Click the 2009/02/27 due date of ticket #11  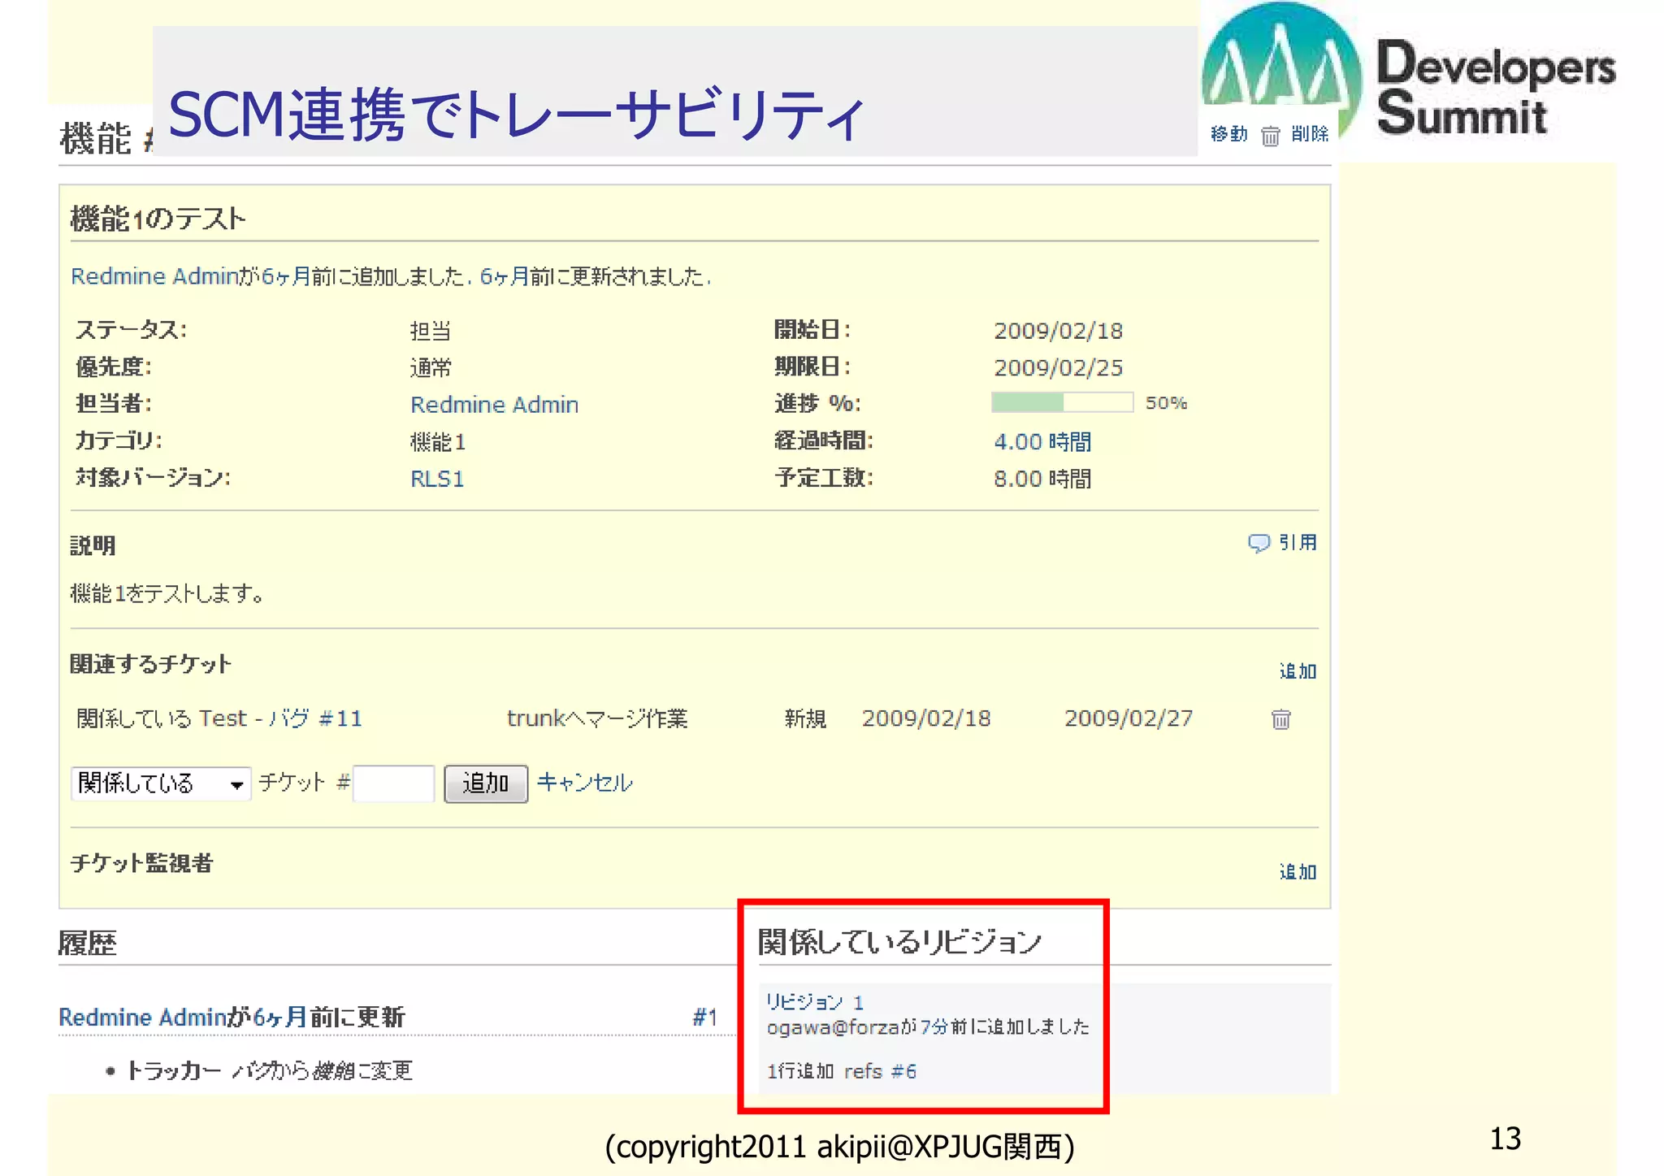point(1129,718)
